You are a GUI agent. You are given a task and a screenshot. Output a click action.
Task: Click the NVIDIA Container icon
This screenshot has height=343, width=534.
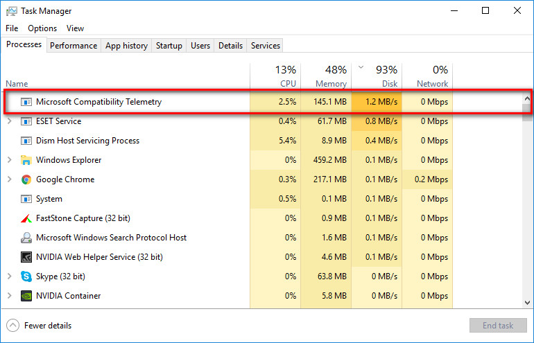(26, 296)
